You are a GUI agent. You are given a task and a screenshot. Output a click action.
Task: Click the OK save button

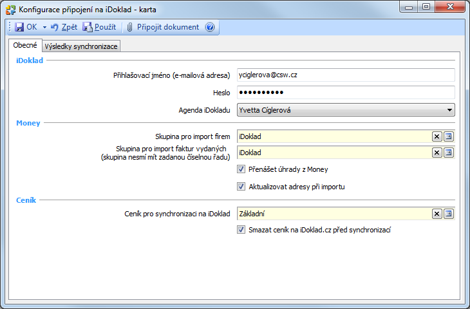[x=26, y=27]
